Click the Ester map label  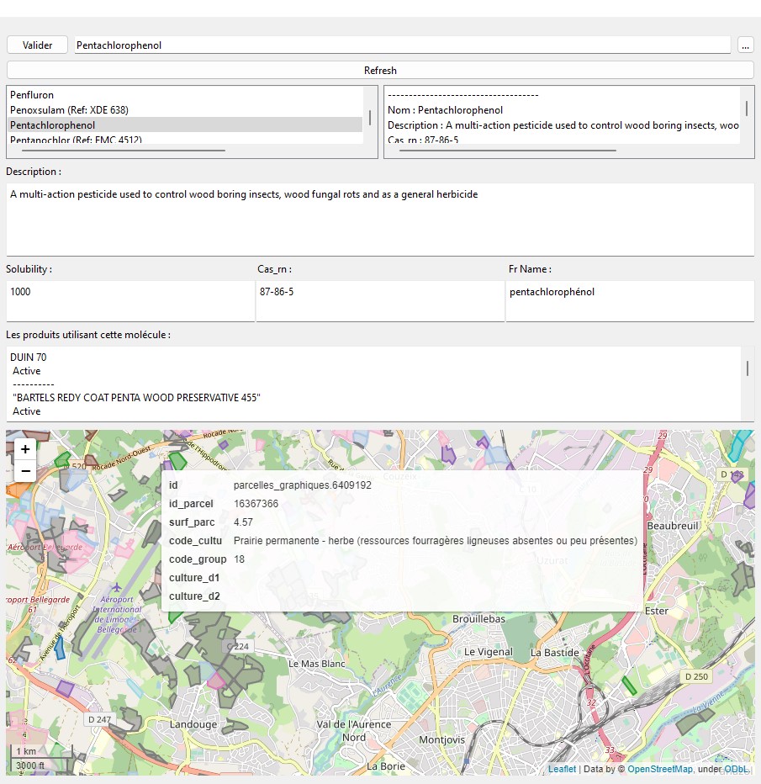click(657, 611)
